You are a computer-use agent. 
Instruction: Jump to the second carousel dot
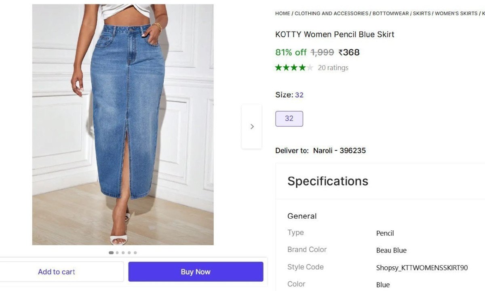(x=117, y=253)
